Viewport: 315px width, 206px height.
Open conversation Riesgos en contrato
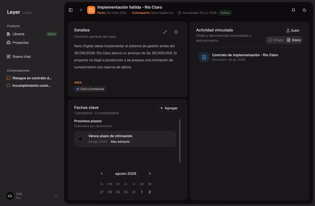[32, 78]
